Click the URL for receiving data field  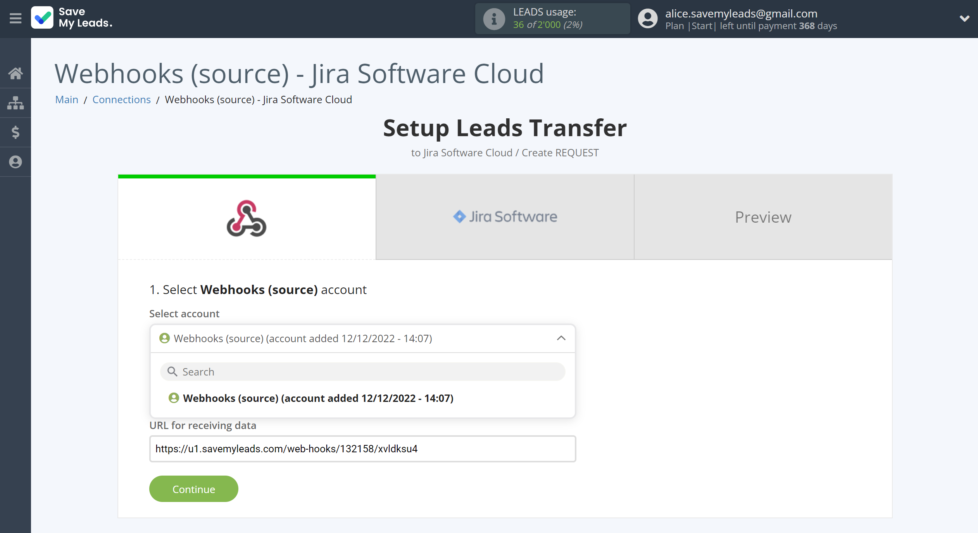click(x=362, y=449)
